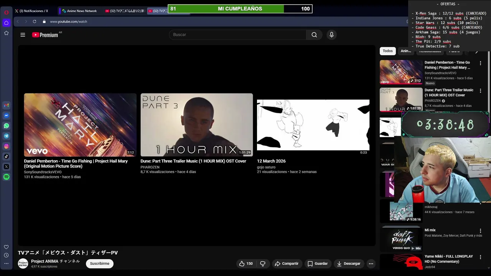Viewport: 491px width, 276px height.
Task: Open Opera bookmarks star in sidebar
Action: click(6, 33)
